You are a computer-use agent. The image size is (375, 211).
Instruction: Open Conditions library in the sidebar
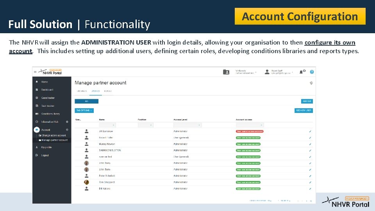(x=50, y=114)
